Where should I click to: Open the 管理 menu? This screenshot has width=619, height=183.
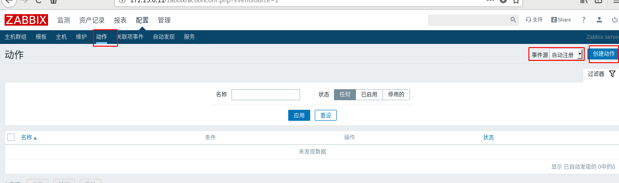[164, 20]
